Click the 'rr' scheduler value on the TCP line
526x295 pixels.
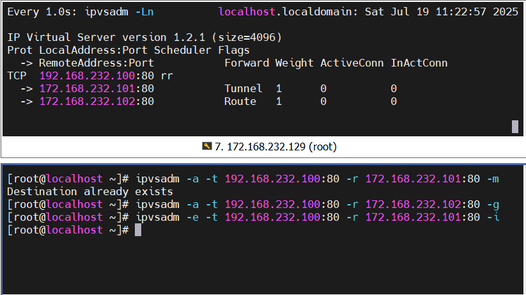coord(167,76)
